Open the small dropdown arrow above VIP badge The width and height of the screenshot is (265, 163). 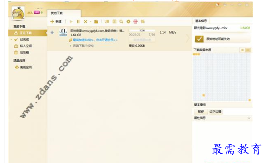coord(41,8)
